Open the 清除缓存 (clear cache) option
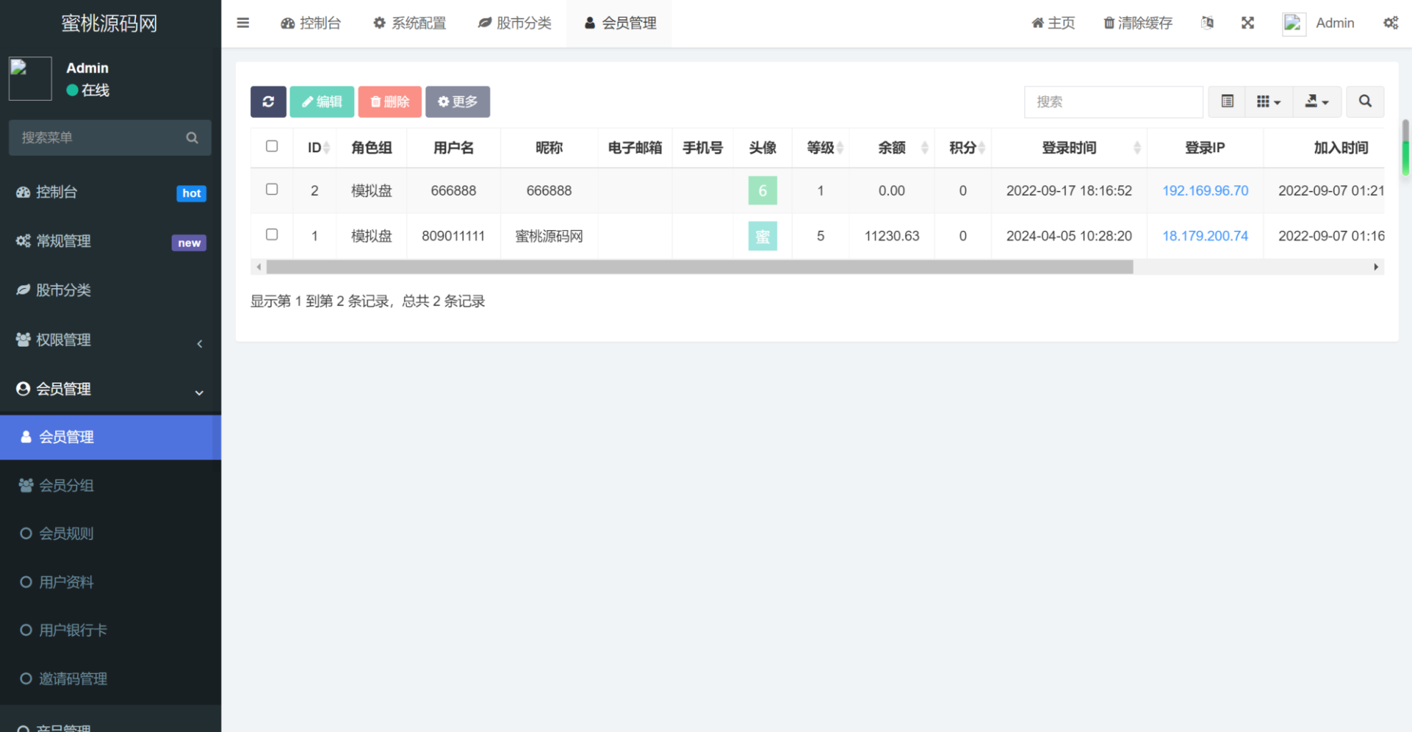1412x732 pixels. [1137, 22]
